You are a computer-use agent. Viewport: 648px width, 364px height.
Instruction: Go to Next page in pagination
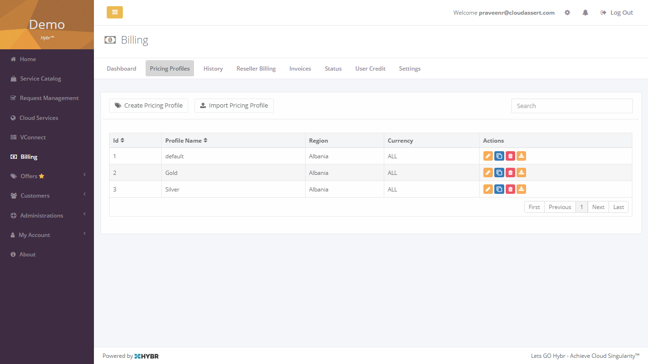598,207
